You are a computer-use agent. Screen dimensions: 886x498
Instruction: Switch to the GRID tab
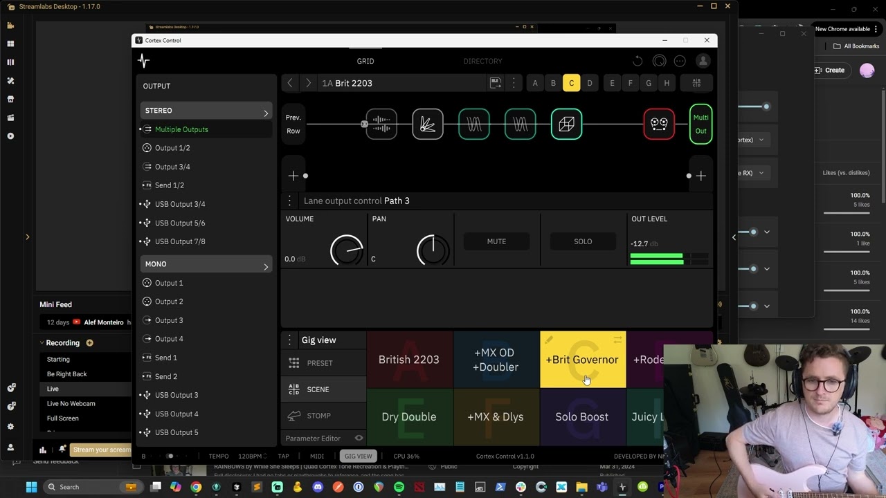click(365, 61)
